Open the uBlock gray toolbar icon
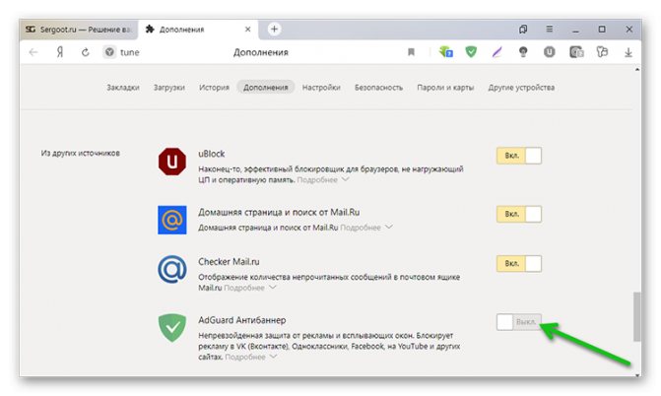 [550, 52]
